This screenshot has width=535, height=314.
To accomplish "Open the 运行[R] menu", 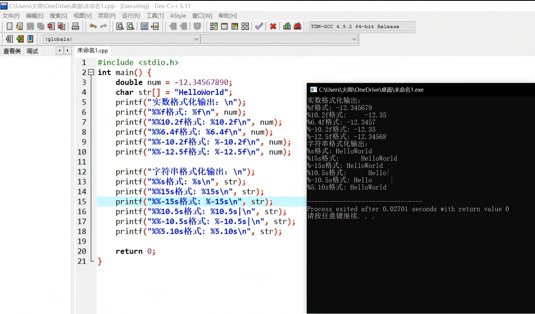I will coord(131,16).
